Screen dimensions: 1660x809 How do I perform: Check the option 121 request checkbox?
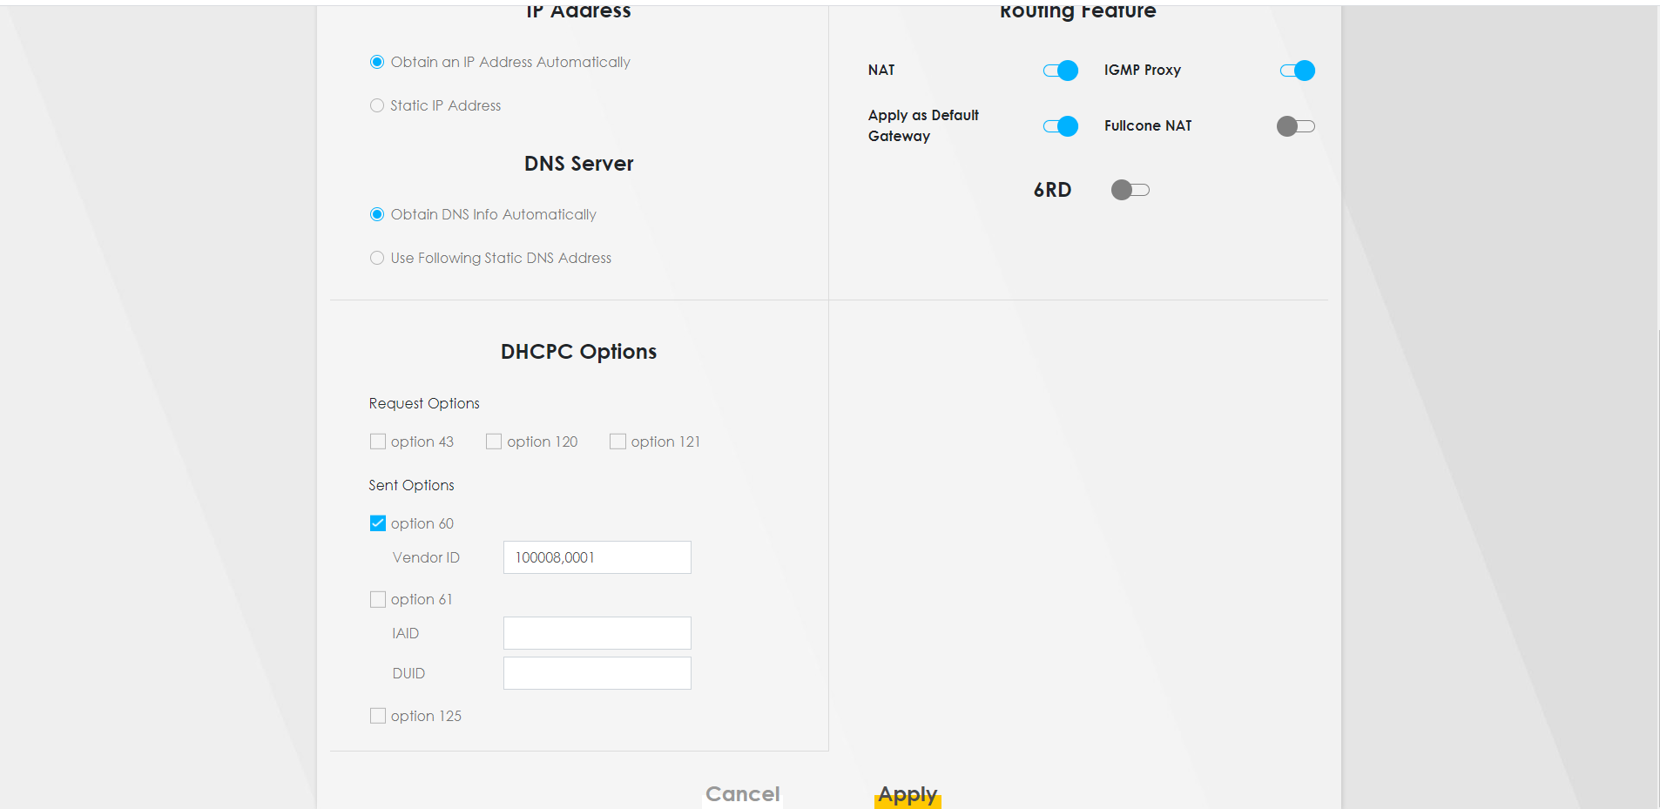[x=617, y=442]
